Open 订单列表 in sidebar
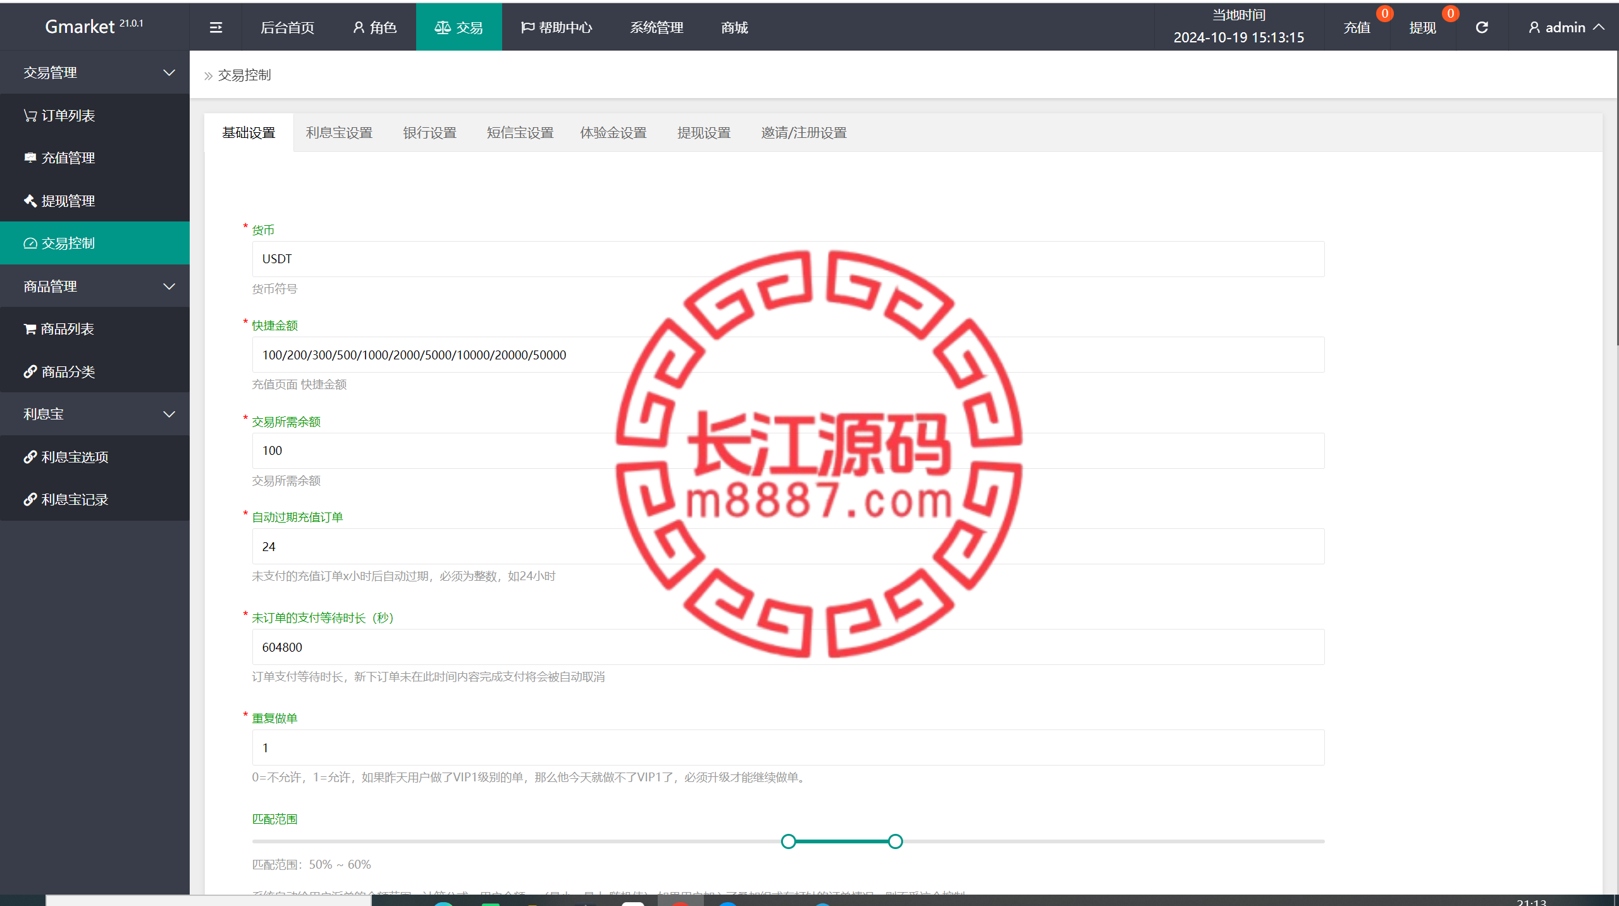This screenshot has height=906, width=1619. [95, 116]
